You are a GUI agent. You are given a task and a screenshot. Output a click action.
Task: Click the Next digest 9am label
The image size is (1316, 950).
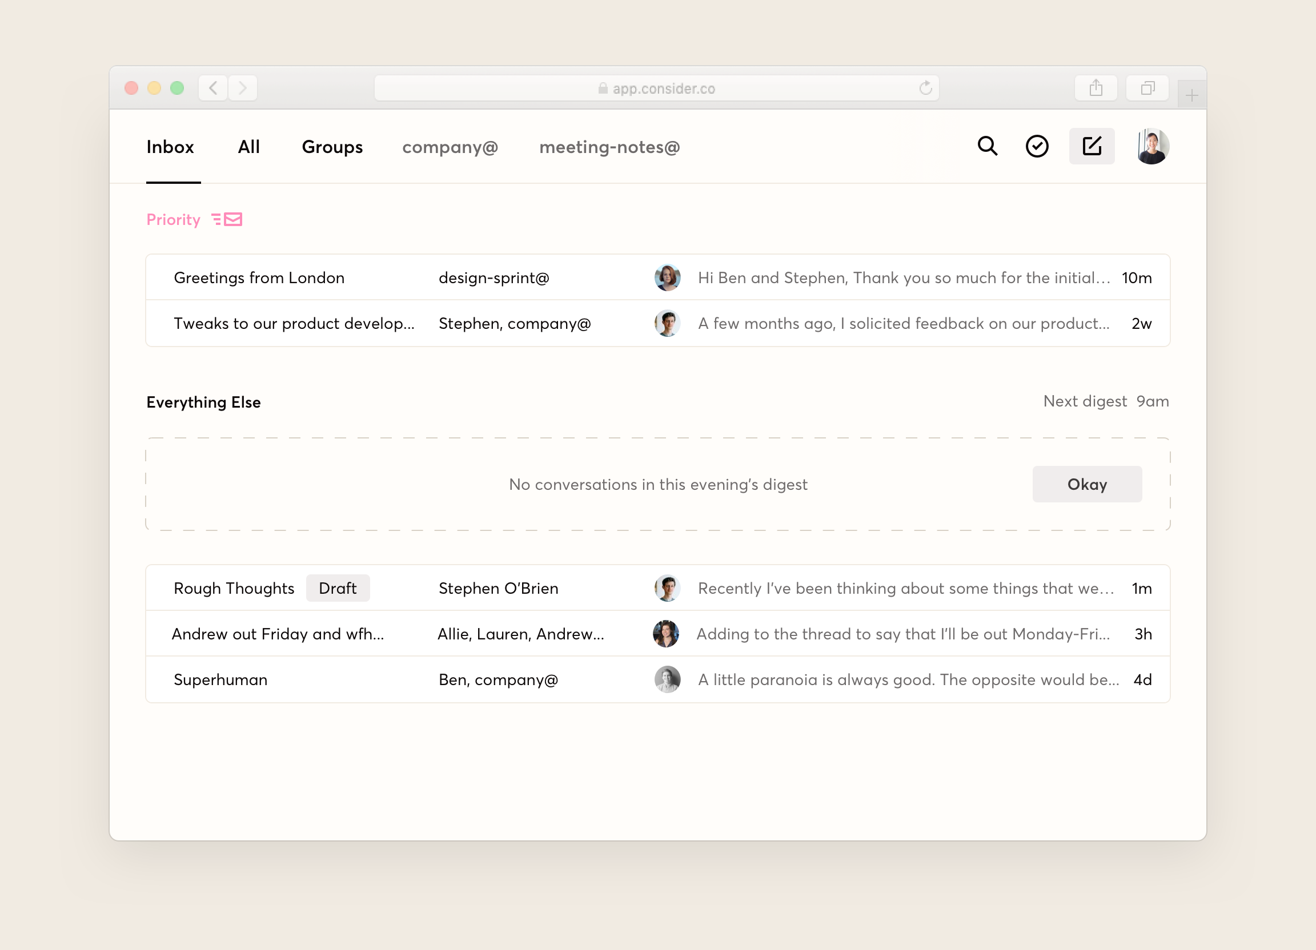coord(1105,401)
